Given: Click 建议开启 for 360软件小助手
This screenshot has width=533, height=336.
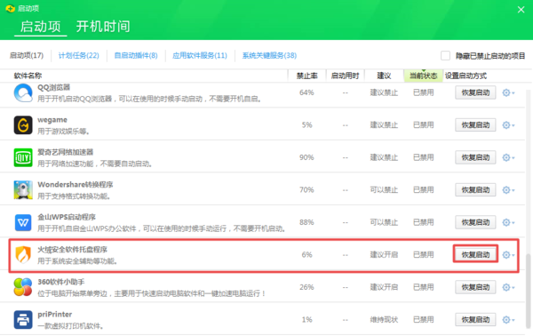Looking at the screenshot, I should (384, 287).
